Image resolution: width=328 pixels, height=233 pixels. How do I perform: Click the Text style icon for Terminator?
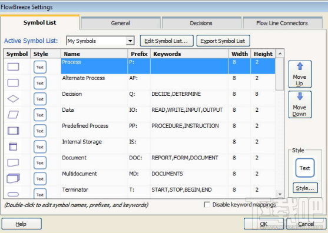pyautogui.click(x=39, y=194)
